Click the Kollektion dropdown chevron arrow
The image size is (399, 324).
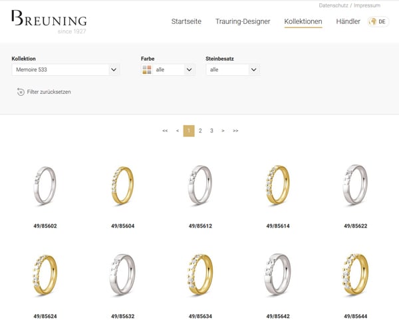point(114,70)
